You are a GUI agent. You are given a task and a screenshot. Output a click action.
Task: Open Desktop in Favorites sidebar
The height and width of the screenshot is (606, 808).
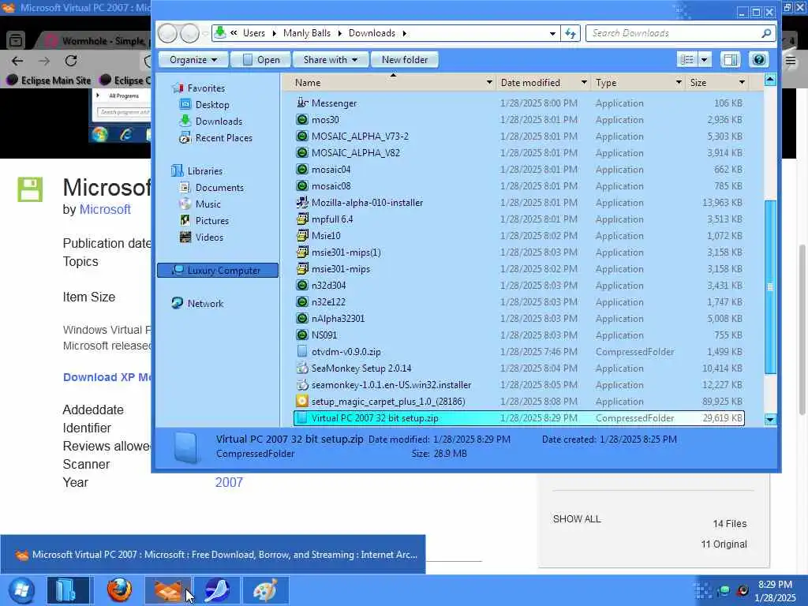211,105
